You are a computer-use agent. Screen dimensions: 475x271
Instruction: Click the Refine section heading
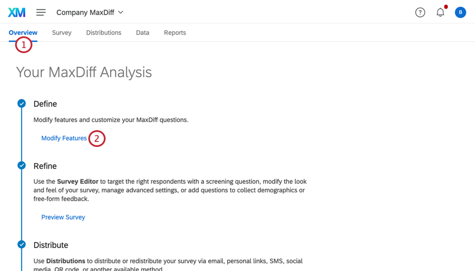coord(45,166)
